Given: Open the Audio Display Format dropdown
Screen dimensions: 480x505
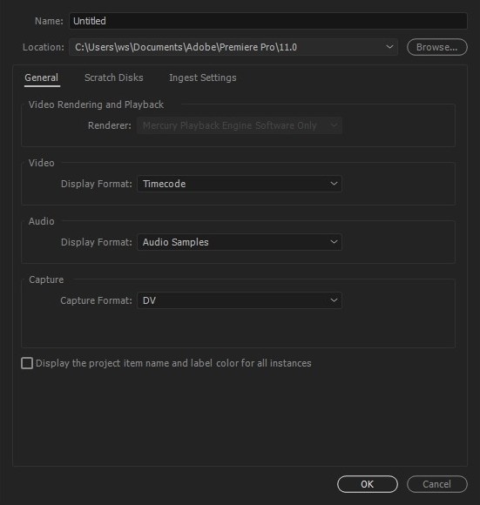Looking at the screenshot, I should 240,242.
